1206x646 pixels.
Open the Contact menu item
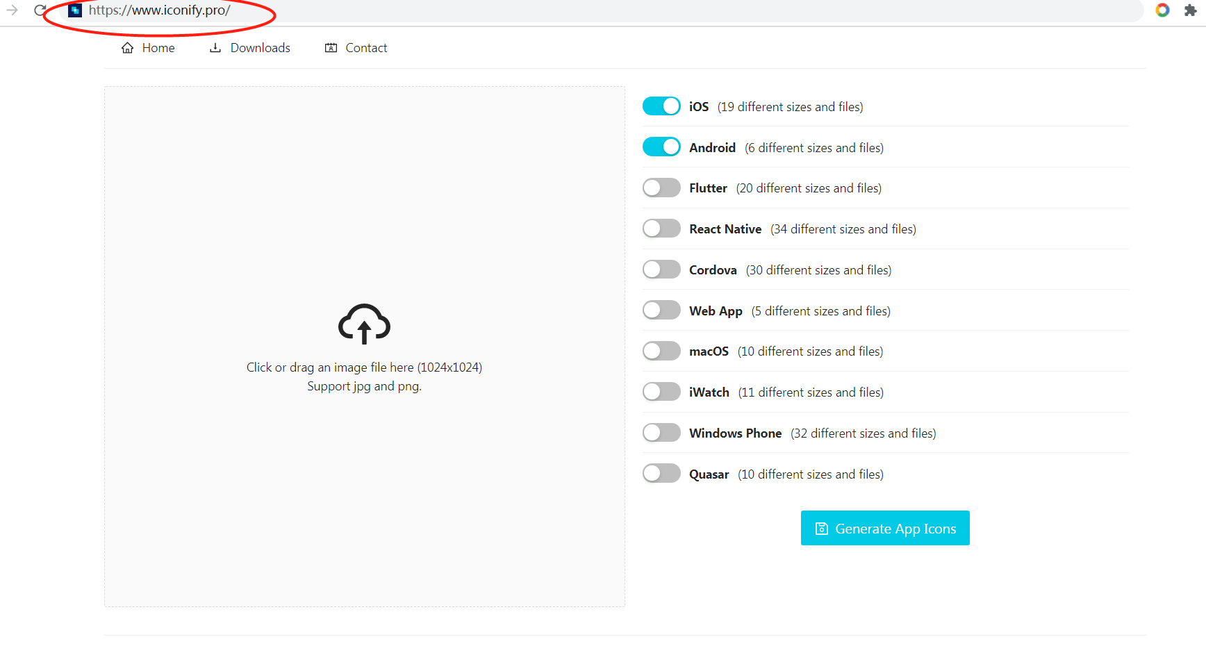click(x=356, y=48)
